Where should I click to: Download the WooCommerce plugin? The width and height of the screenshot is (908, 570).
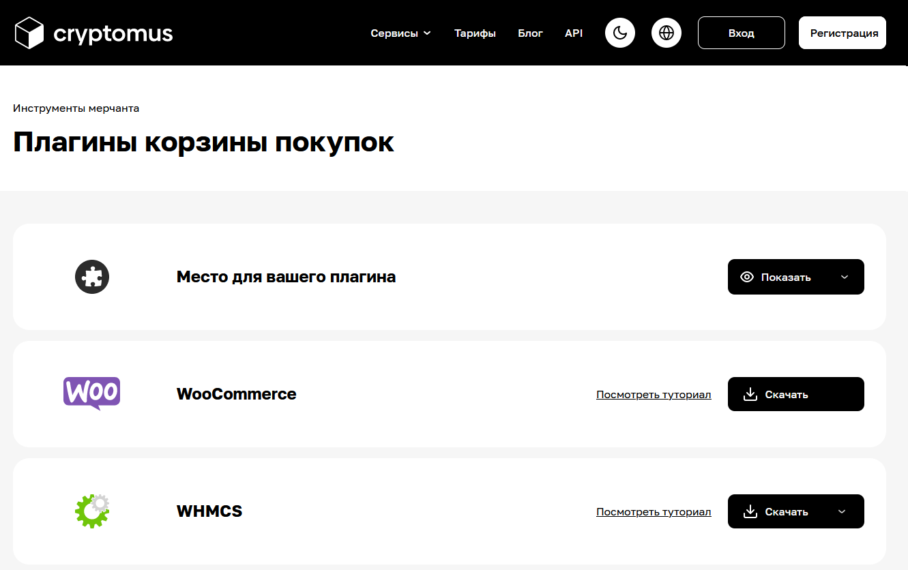click(x=796, y=394)
